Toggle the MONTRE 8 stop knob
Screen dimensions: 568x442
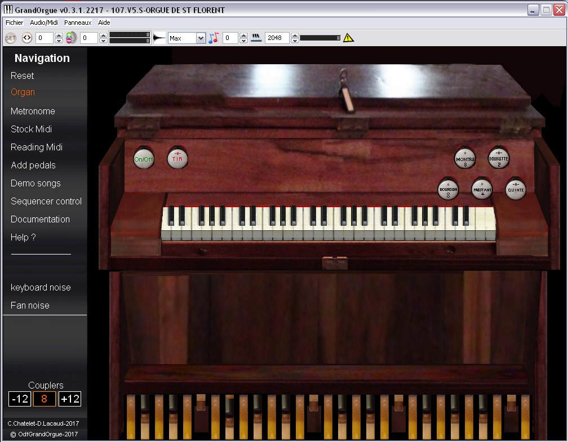point(465,159)
